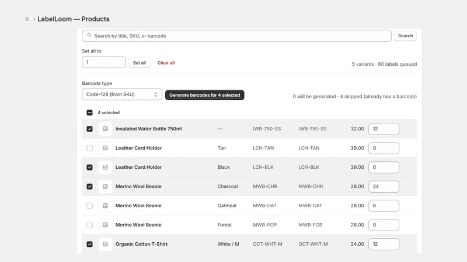Image resolution: width=467 pixels, height=262 pixels.
Task: Open the Merino Wool Beanie Charcoal image thumbnail
Action: 105,186
